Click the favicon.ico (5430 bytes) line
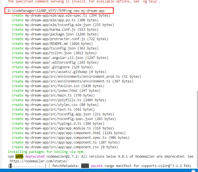198x172 pixels. tap(58, 86)
